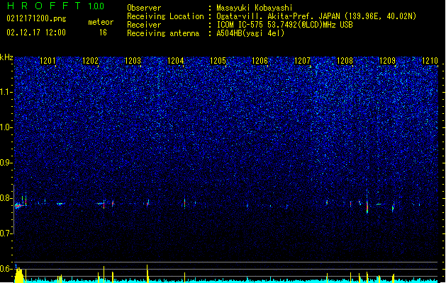
Task: Click the 1210 time marker
Action: point(430,61)
